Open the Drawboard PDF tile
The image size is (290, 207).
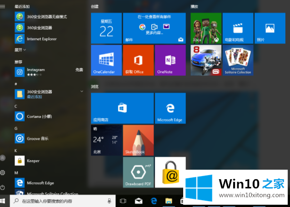coord(138,172)
